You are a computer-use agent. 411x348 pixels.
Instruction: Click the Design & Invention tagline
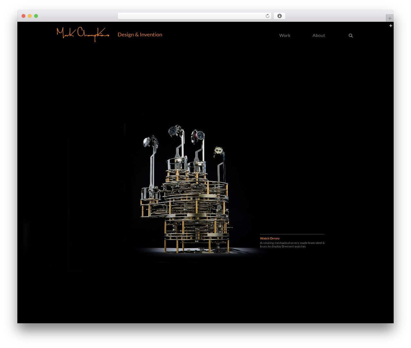pyautogui.click(x=140, y=35)
